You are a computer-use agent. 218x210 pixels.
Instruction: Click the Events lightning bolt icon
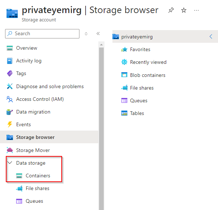[10, 124]
